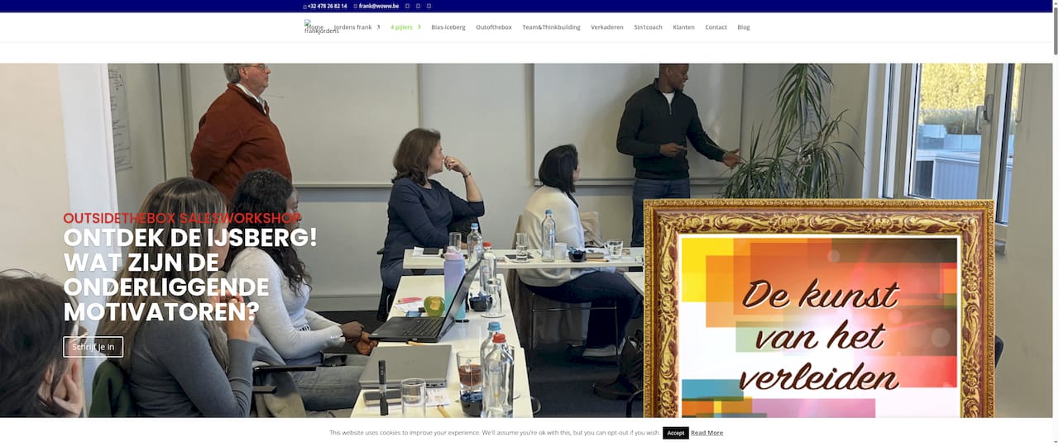Go to the Contact page
This screenshot has height=446, width=1059.
pyautogui.click(x=716, y=27)
